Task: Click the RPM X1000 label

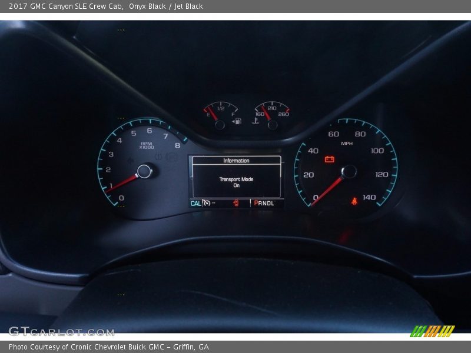Action: pos(147,145)
